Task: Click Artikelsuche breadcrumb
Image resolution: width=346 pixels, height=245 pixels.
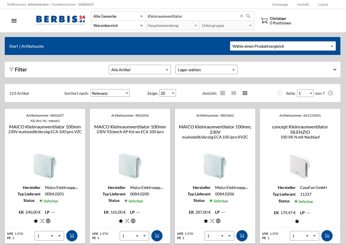Action: pyautogui.click(x=32, y=46)
